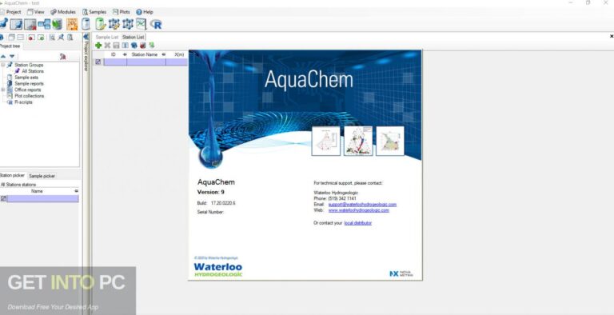This screenshot has width=614, height=315.
Task: Open the Samples menu
Action: (x=94, y=12)
